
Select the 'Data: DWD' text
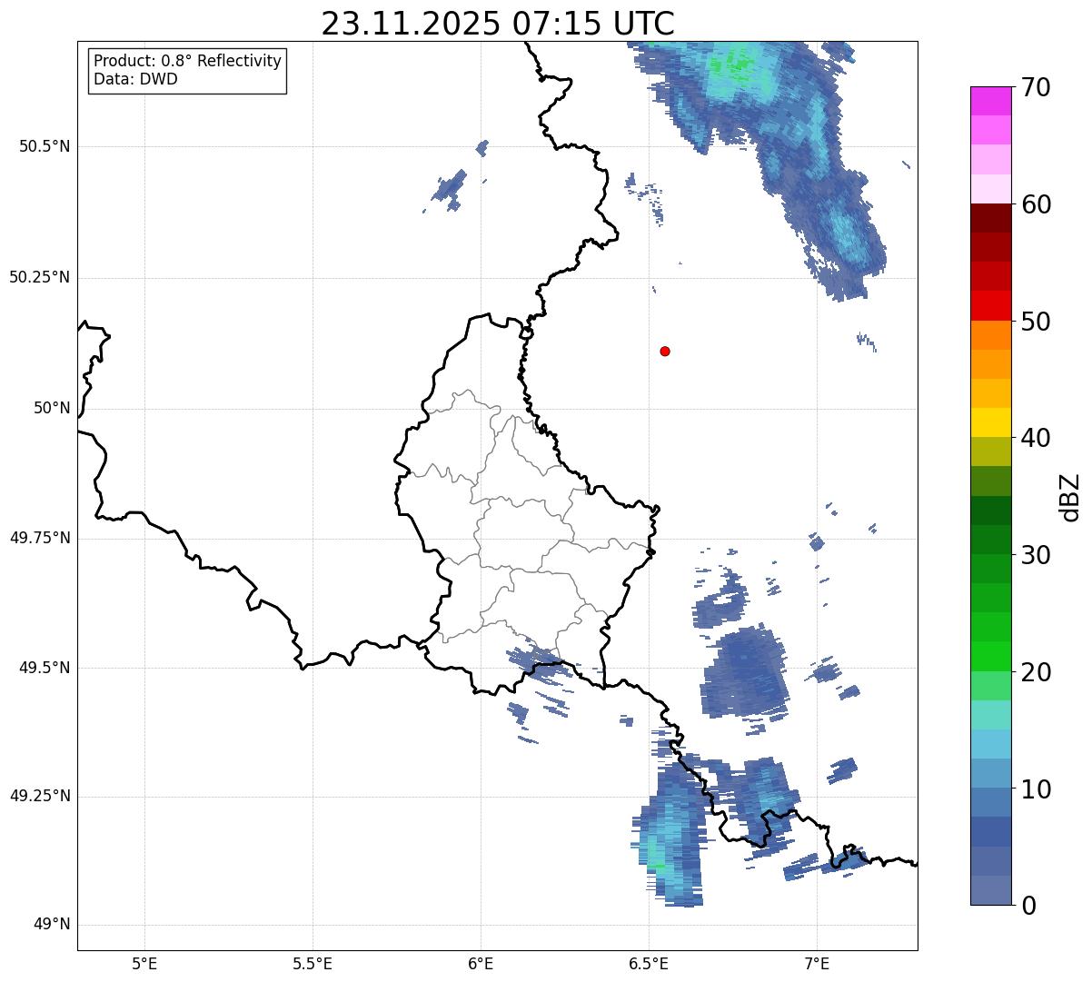[136, 79]
